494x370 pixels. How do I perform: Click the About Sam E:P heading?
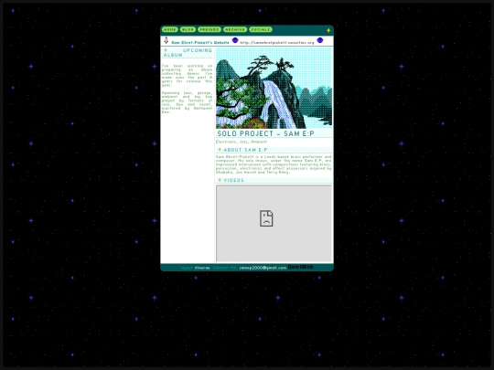245,150
